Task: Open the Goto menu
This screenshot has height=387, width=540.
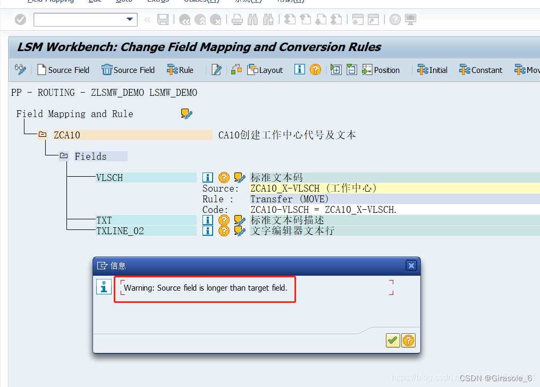Action: 124,1
